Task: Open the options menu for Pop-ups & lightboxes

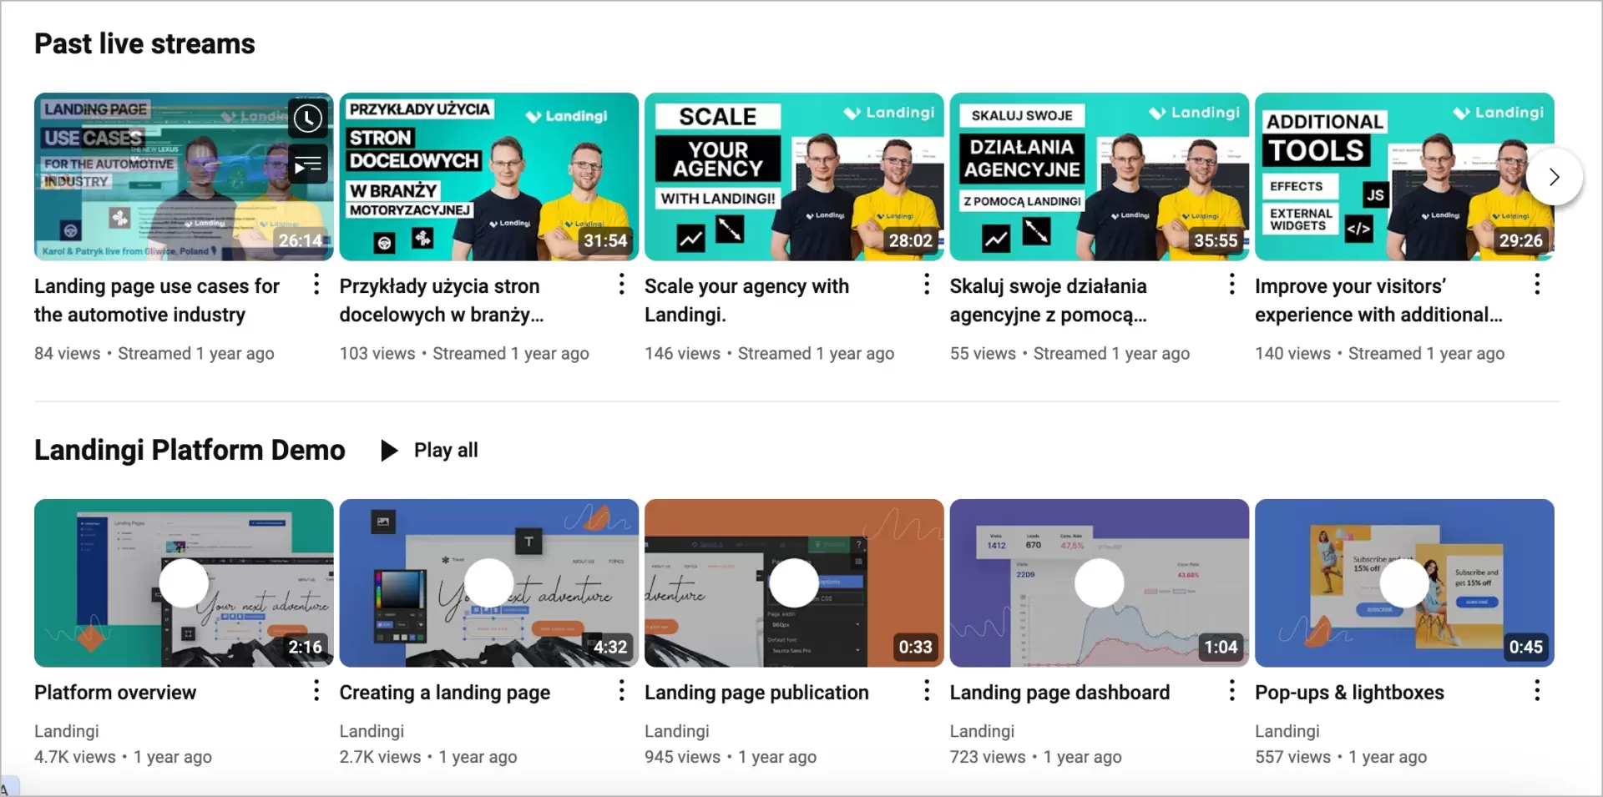Action: (1537, 691)
